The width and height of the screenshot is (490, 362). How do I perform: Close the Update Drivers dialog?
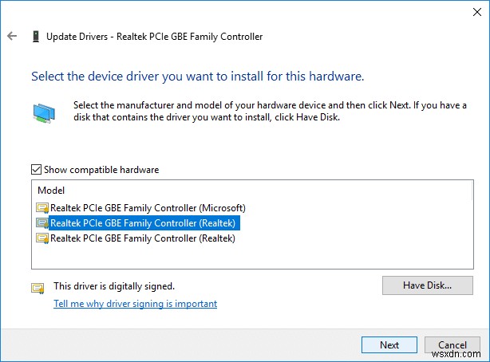click(x=468, y=10)
